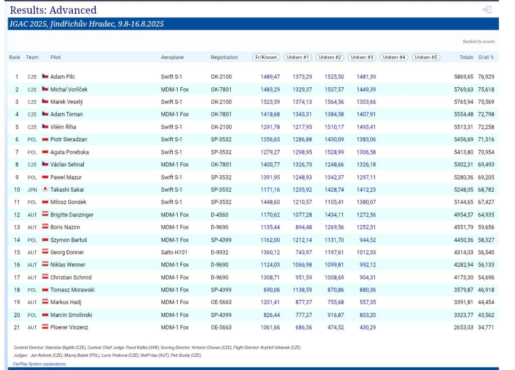Image resolution: width=515 pixels, height=370 pixels.
Task: Click Marcin Smolinski's Polish flag icon
Action: pos(45,314)
